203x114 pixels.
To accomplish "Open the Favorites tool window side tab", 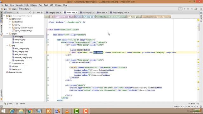I will [x=1, y=94].
